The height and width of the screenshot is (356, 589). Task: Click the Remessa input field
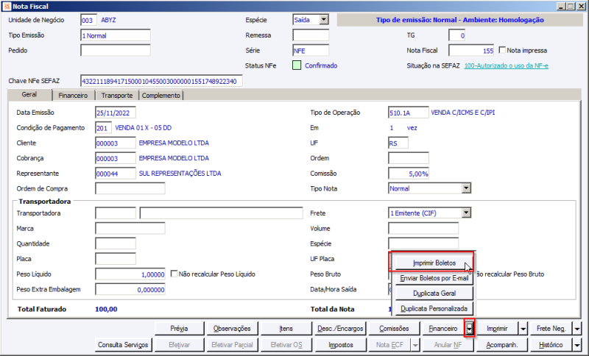click(311, 35)
